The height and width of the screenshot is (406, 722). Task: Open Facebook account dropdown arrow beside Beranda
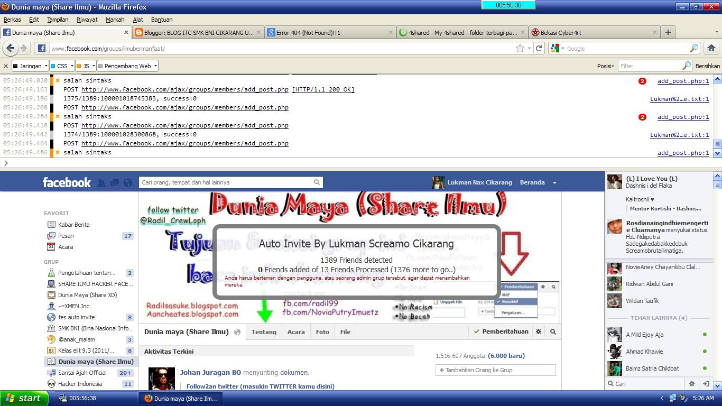click(x=554, y=182)
